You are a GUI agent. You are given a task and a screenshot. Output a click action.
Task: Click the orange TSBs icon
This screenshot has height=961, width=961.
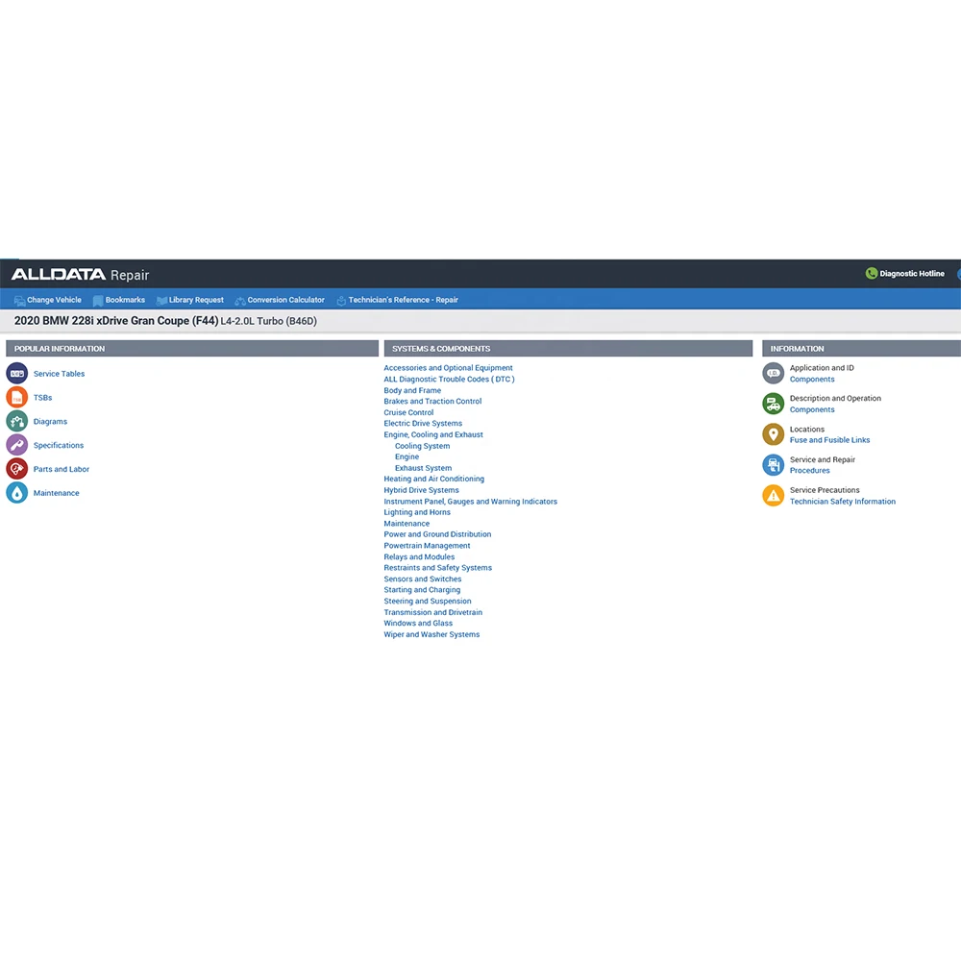tap(17, 397)
